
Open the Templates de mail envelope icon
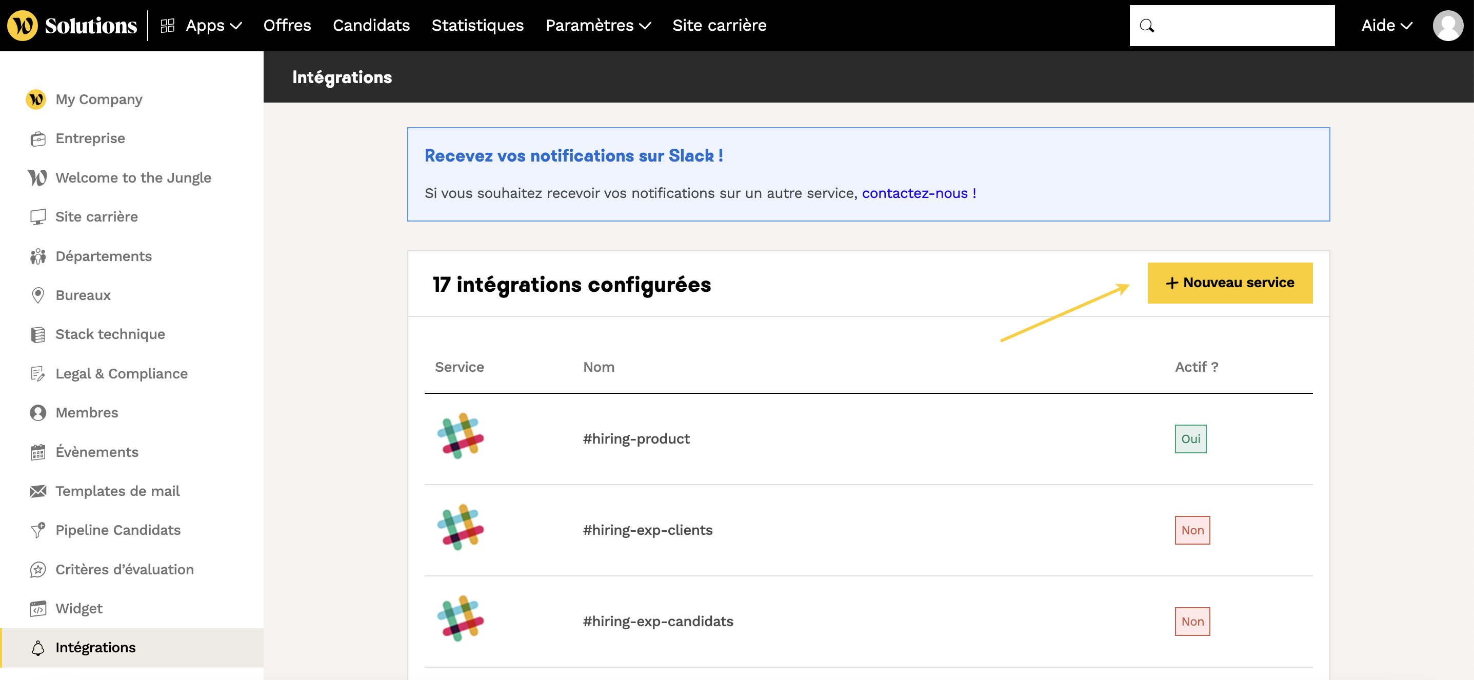pos(38,491)
